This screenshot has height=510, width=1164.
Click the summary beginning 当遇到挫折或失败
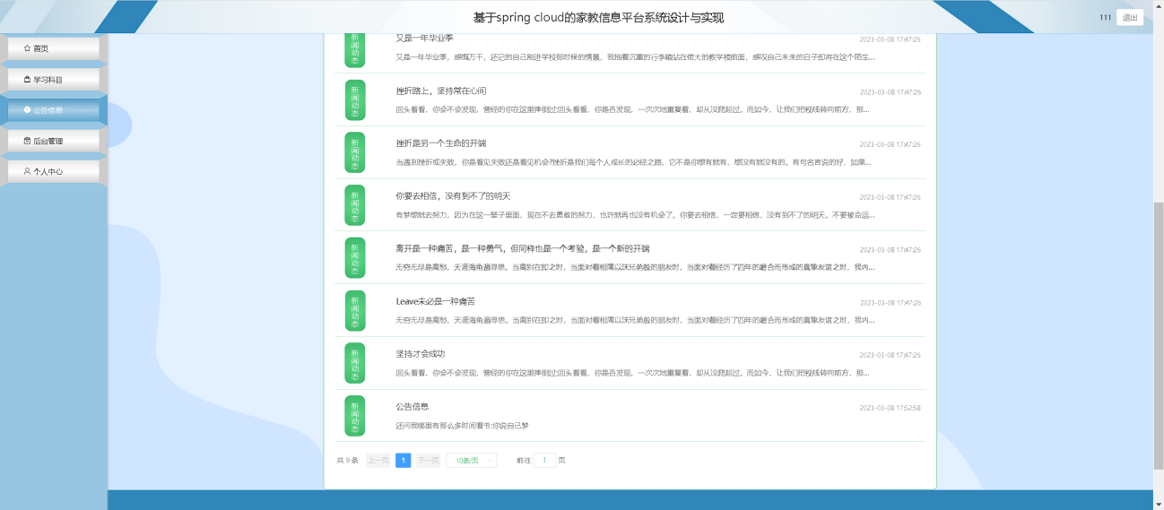633,162
